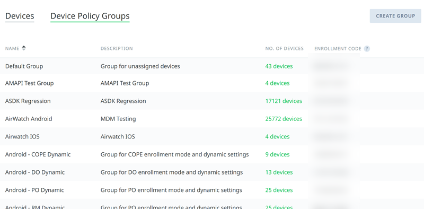Open the 4 devices link for AMAPI Test Group
Viewport: 424px width, 209px height.
(x=277, y=83)
